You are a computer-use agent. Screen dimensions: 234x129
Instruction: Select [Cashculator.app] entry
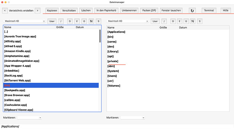click(51, 105)
